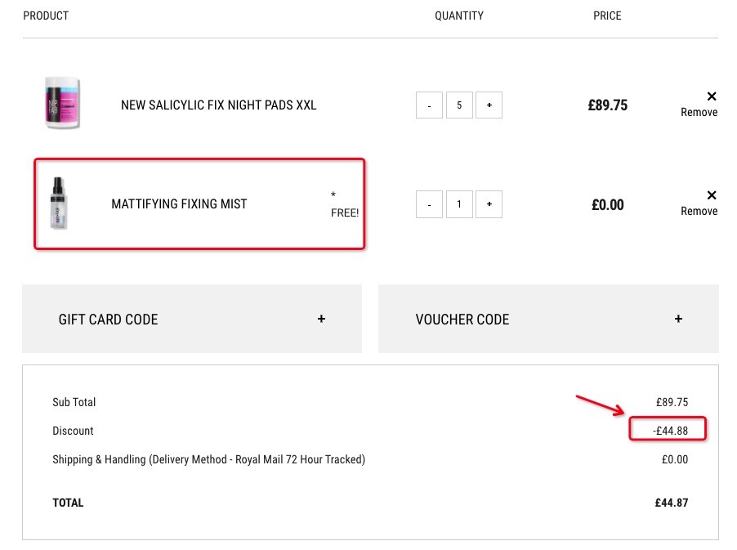This screenshot has height=550, width=737.
Task: Click the total amount £44.87
Action: (671, 503)
